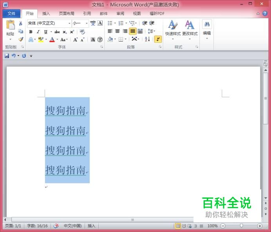Image resolution: width=271 pixels, height=232 pixels.
Task: Toggle superscript formatting
Action: tap(72, 32)
